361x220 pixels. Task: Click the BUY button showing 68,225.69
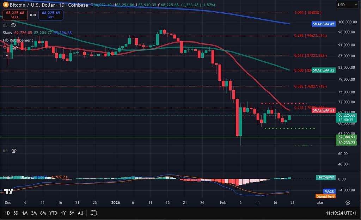point(50,15)
